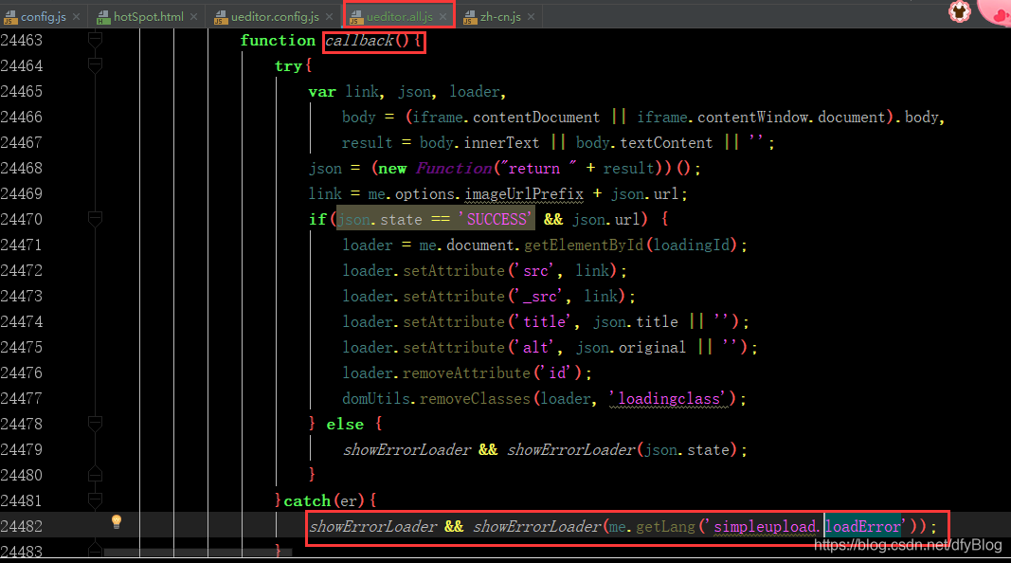Click 'getLang' on line 24482
Image resolution: width=1011 pixels, height=563 pixels.
tap(665, 527)
